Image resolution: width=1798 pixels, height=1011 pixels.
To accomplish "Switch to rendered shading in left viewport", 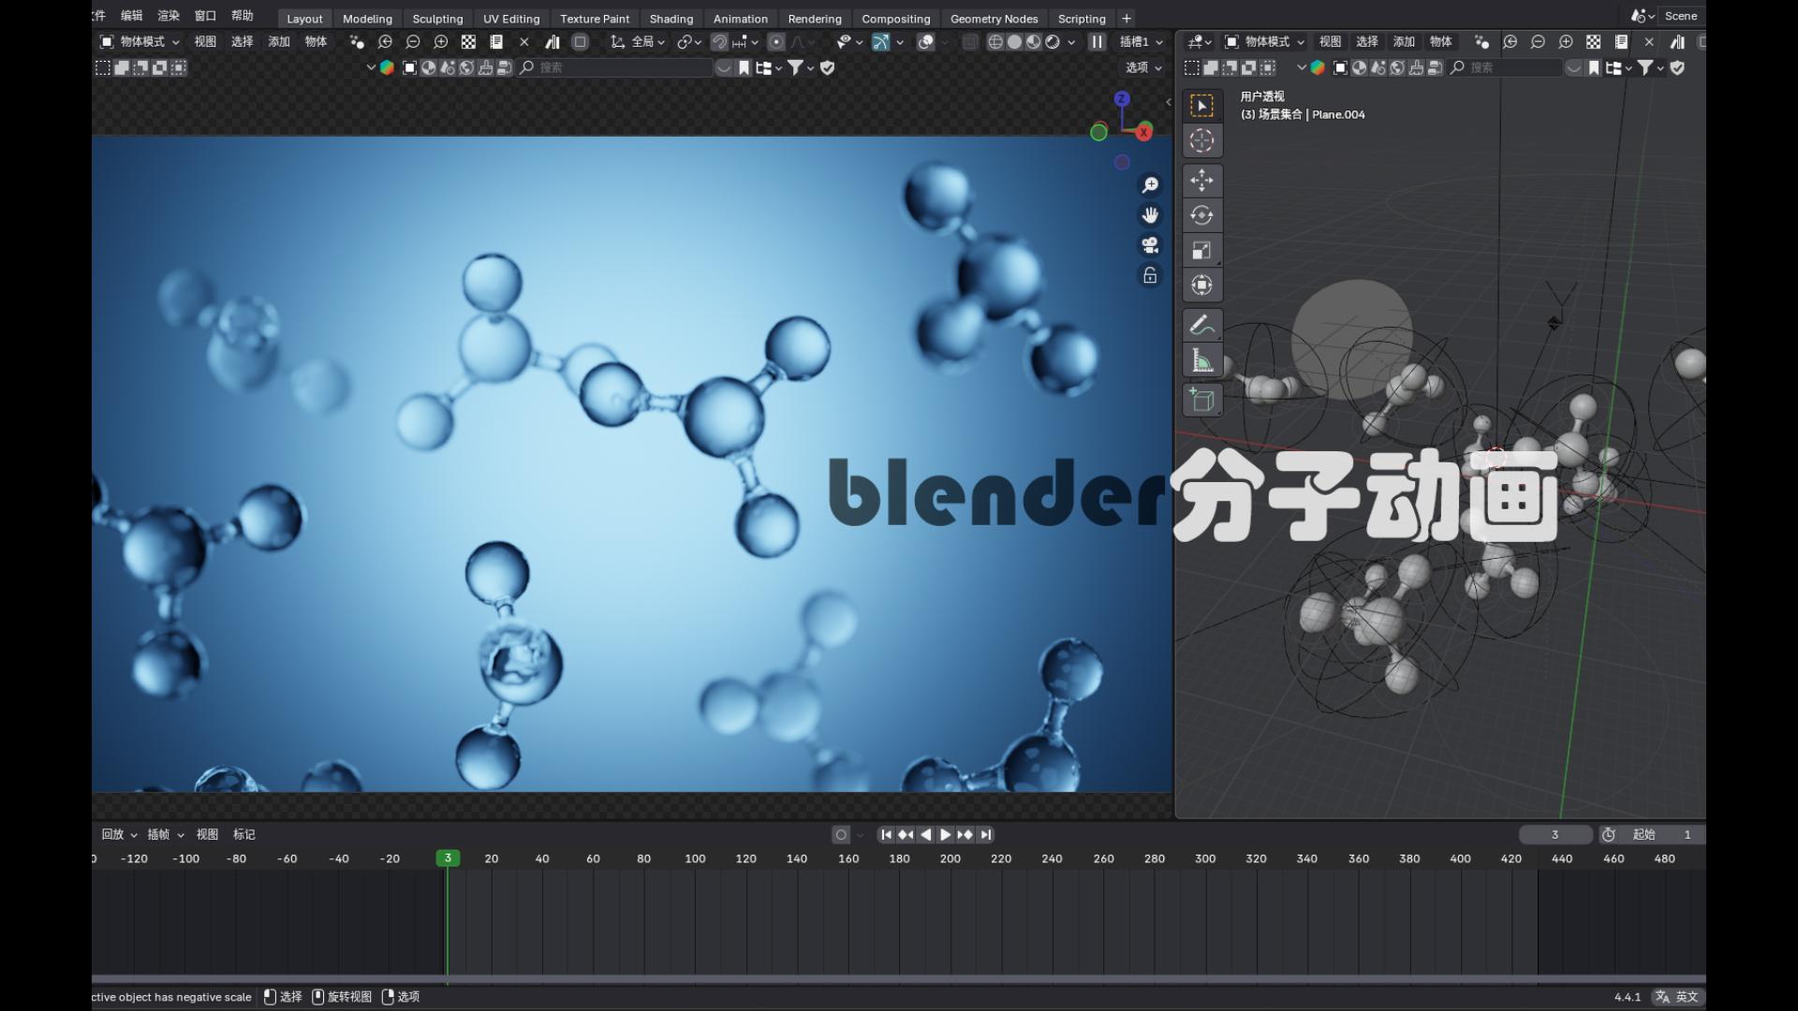I will tap(1052, 42).
